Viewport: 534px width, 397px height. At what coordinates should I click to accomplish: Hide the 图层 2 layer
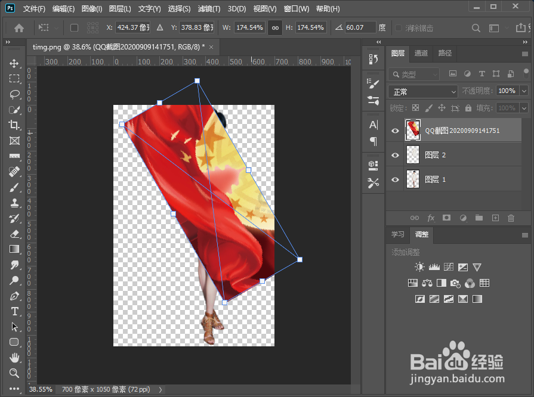click(x=395, y=155)
